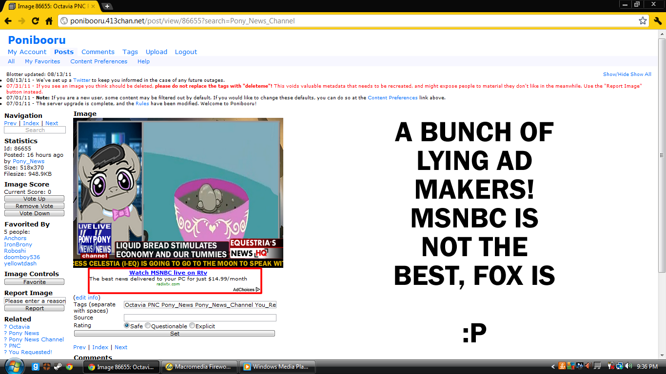Click the browser forward arrow
Image resolution: width=666 pixels, height=374 pixels.
tap(21, 21)
